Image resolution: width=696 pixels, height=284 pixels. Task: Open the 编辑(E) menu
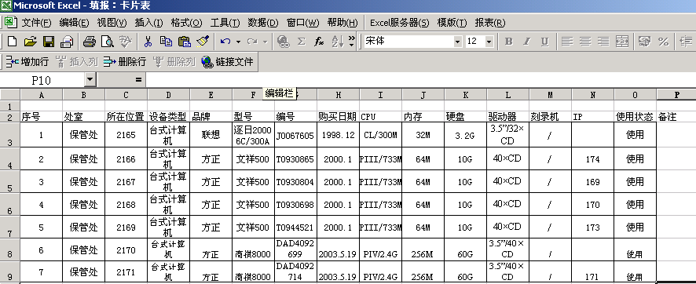(x=74, y=23)
